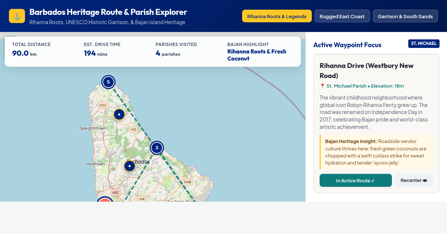Click Recenter with eye icon
This screenshot has width=447, height=234.
(414, 181)
